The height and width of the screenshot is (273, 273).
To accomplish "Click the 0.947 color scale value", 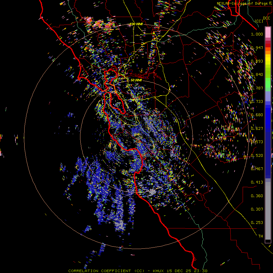I will [257, 48].
